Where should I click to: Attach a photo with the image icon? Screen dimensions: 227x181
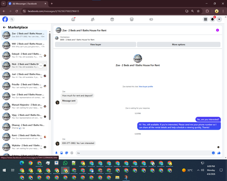tap(62, 153)
